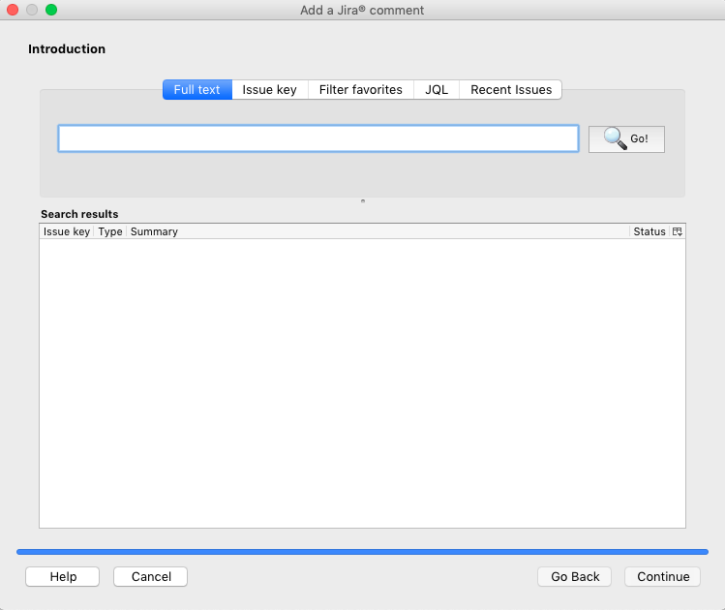Show the Recent Issues tab
The width and height of the screenshot is (725, 610).
click(x=511, y=90)
